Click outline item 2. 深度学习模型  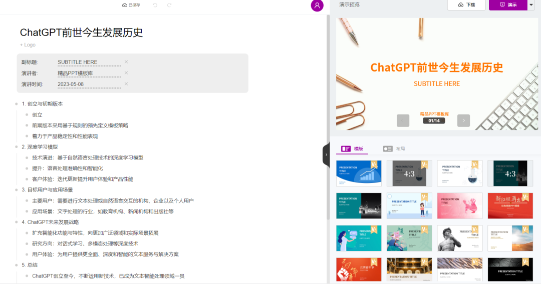click(x=40, y=147)
